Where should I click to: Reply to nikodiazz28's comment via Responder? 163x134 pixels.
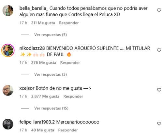point(70,63)
